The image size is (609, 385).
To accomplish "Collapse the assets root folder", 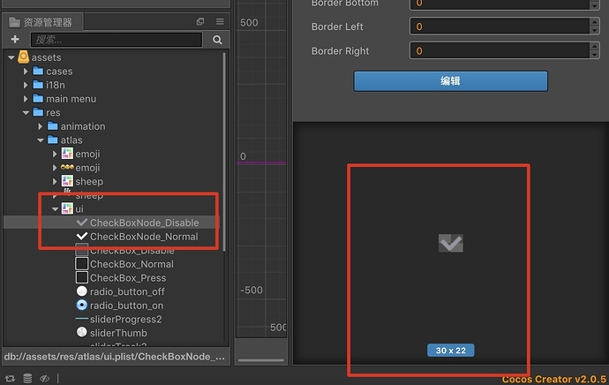I will click(11, 57).
